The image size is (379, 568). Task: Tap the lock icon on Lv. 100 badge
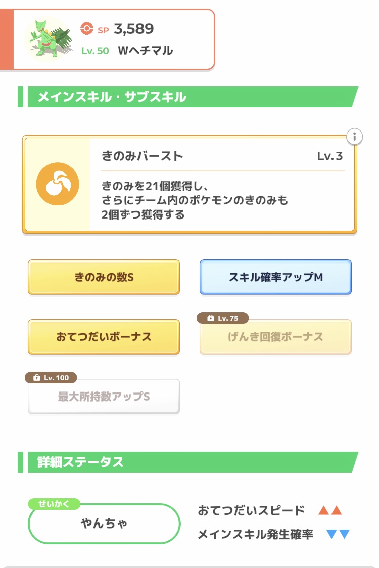point(37,378)
